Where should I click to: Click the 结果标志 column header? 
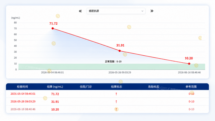click(116, 87)
